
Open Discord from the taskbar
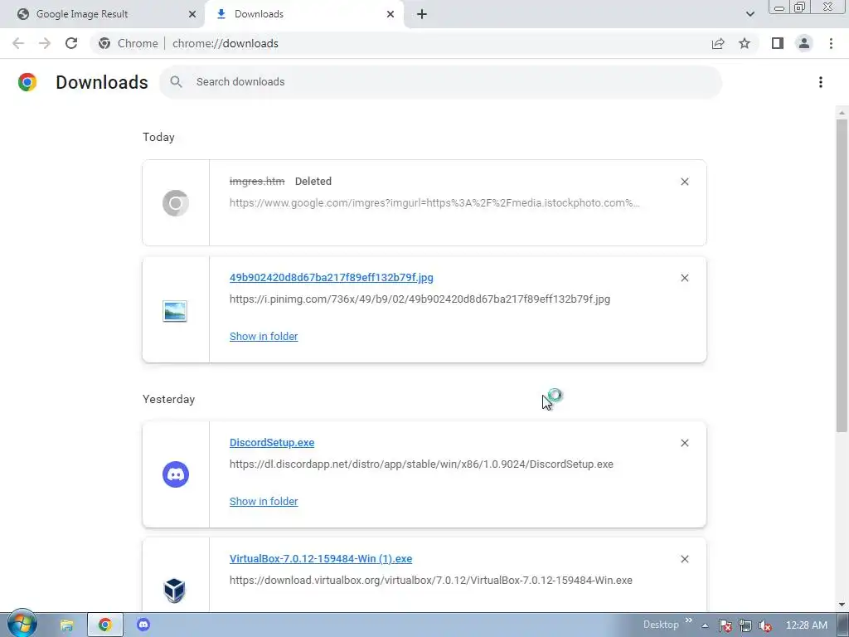click(x=143, y=625)
